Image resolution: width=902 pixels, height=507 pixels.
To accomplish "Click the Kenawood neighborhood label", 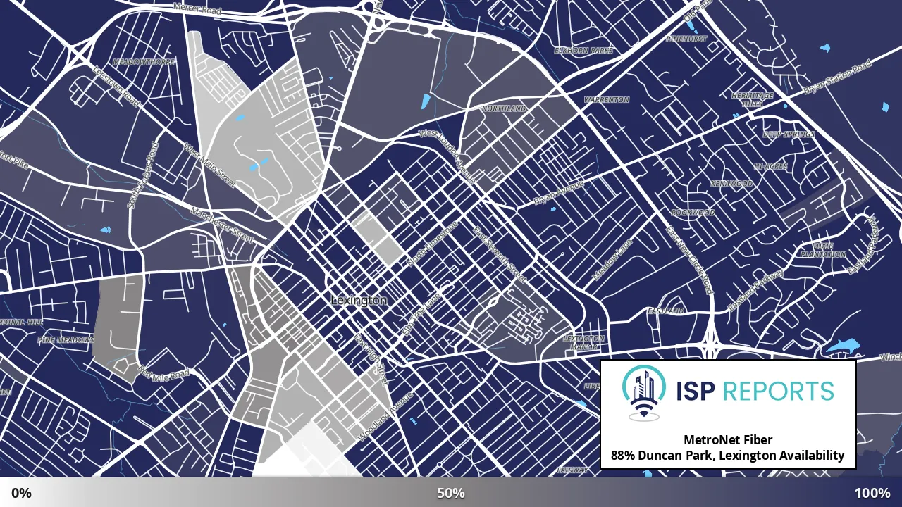I will tap(731, 184).
